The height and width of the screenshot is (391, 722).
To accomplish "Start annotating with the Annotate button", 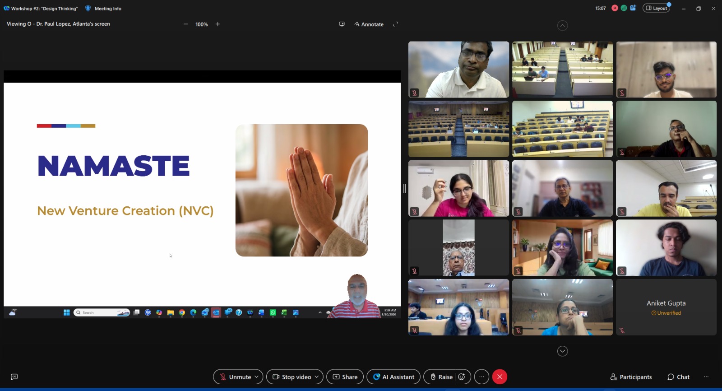I will [369, 24].
